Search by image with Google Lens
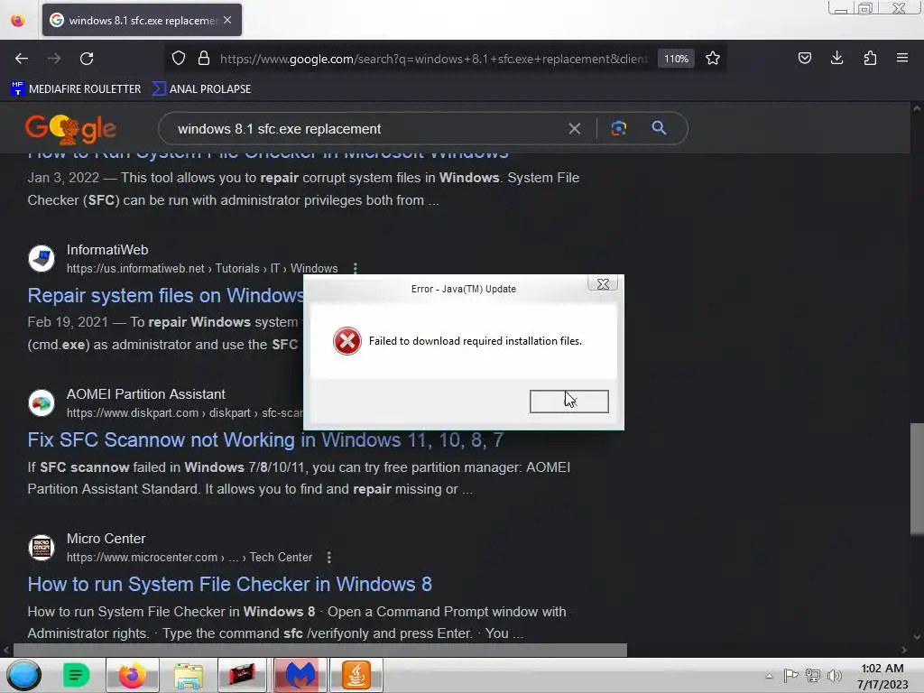The width and height of the screenshot is (924, 693). (x=618, y=128)
